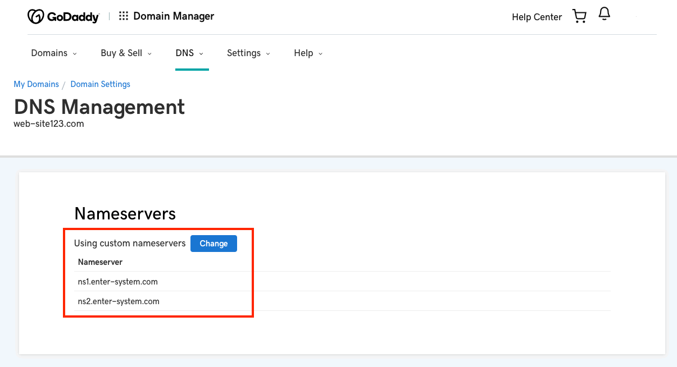The width and height of the screenshot is (677, 367).
Task: Open notifications bell
Action: point(605,15)
